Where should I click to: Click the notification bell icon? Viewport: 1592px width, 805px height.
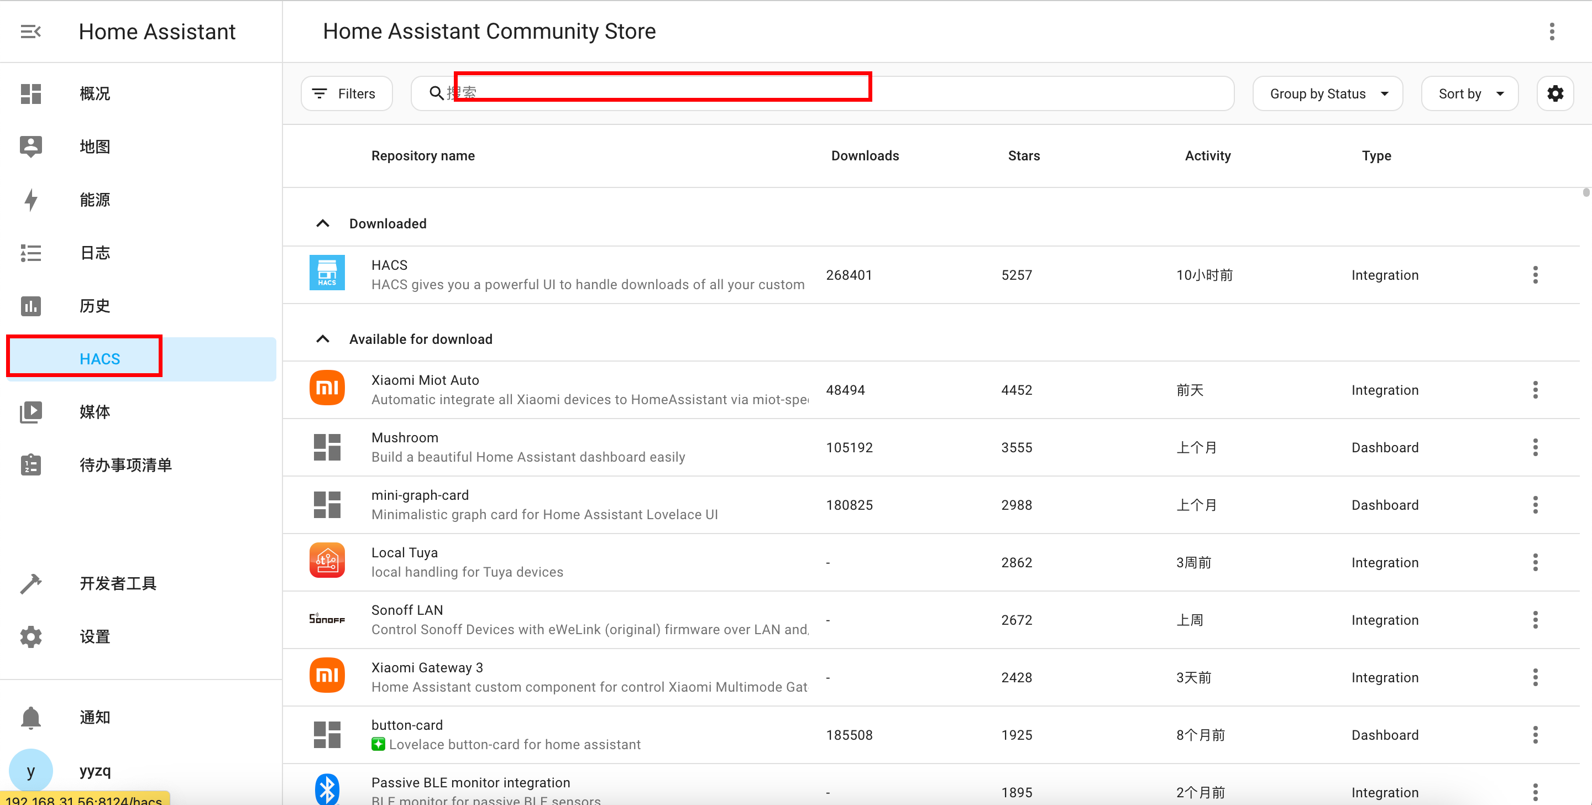click(x=30, y=717)
